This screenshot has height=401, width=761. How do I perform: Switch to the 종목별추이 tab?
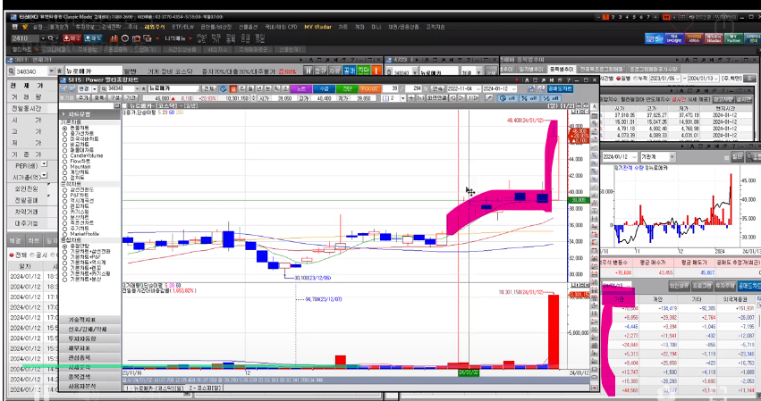coord(562,69)
